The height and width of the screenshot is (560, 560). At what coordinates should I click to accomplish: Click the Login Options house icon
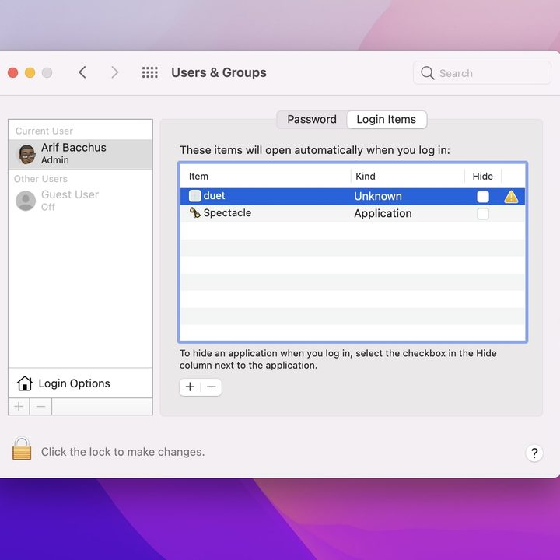25,383
